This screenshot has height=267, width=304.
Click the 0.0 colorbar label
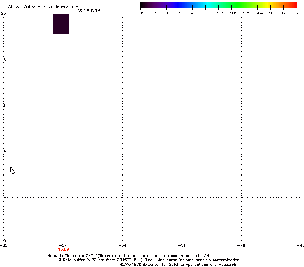point(283,13)
